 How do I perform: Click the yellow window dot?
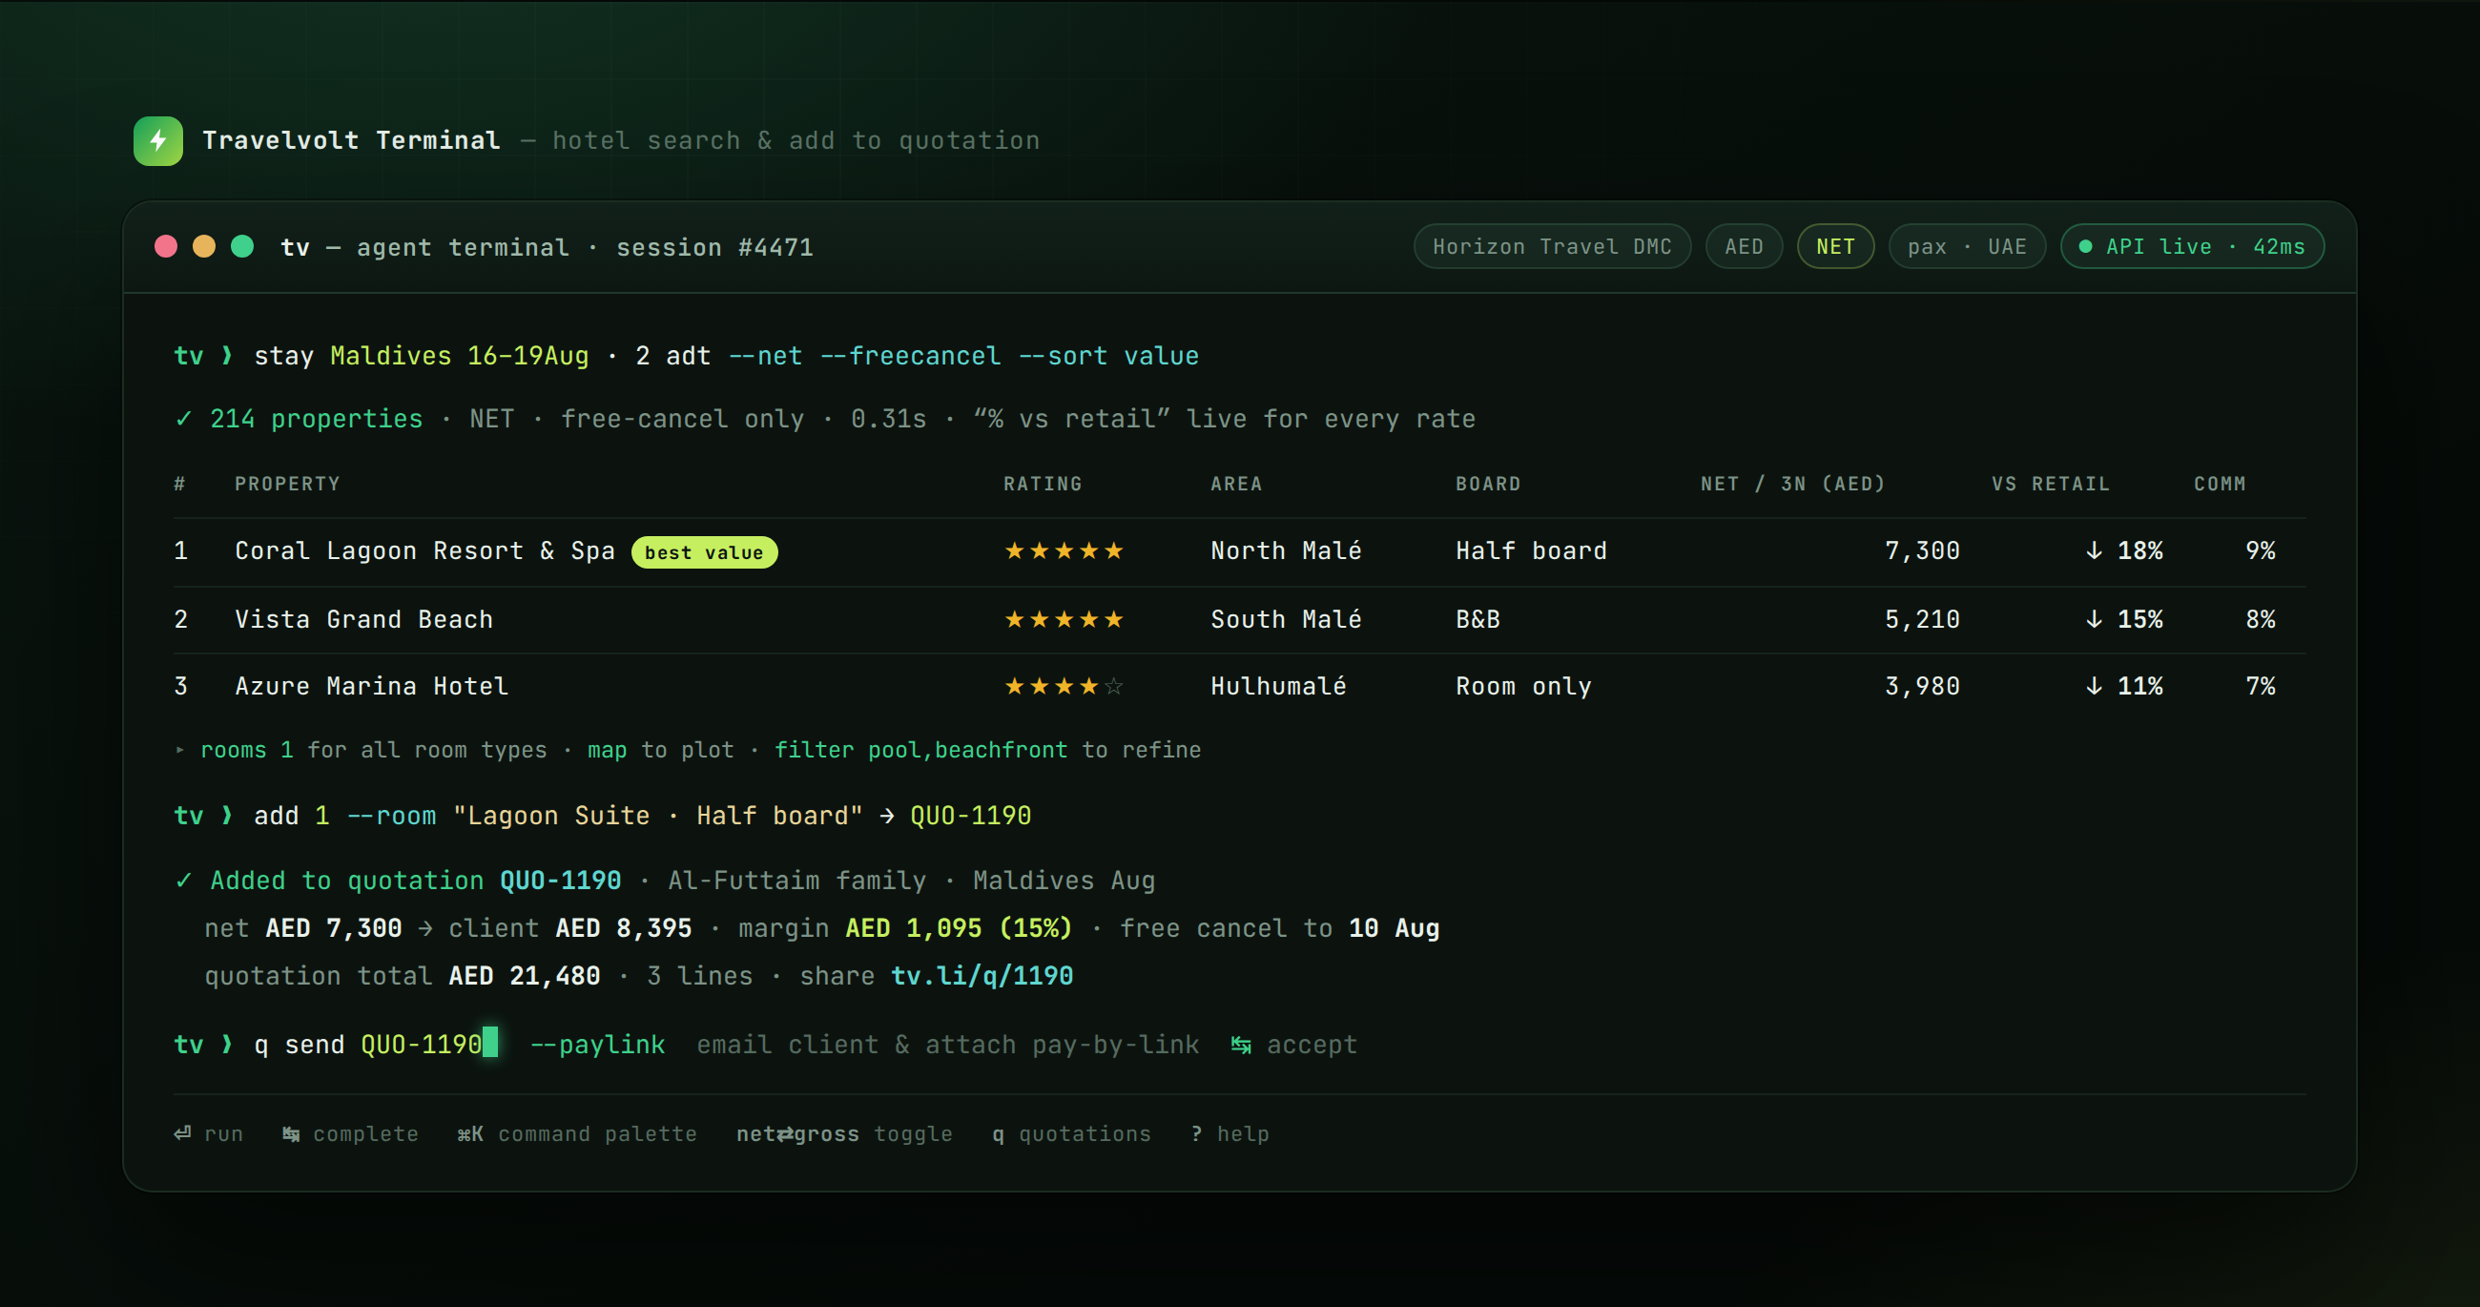pyautogui.click(x=204, y=246)
